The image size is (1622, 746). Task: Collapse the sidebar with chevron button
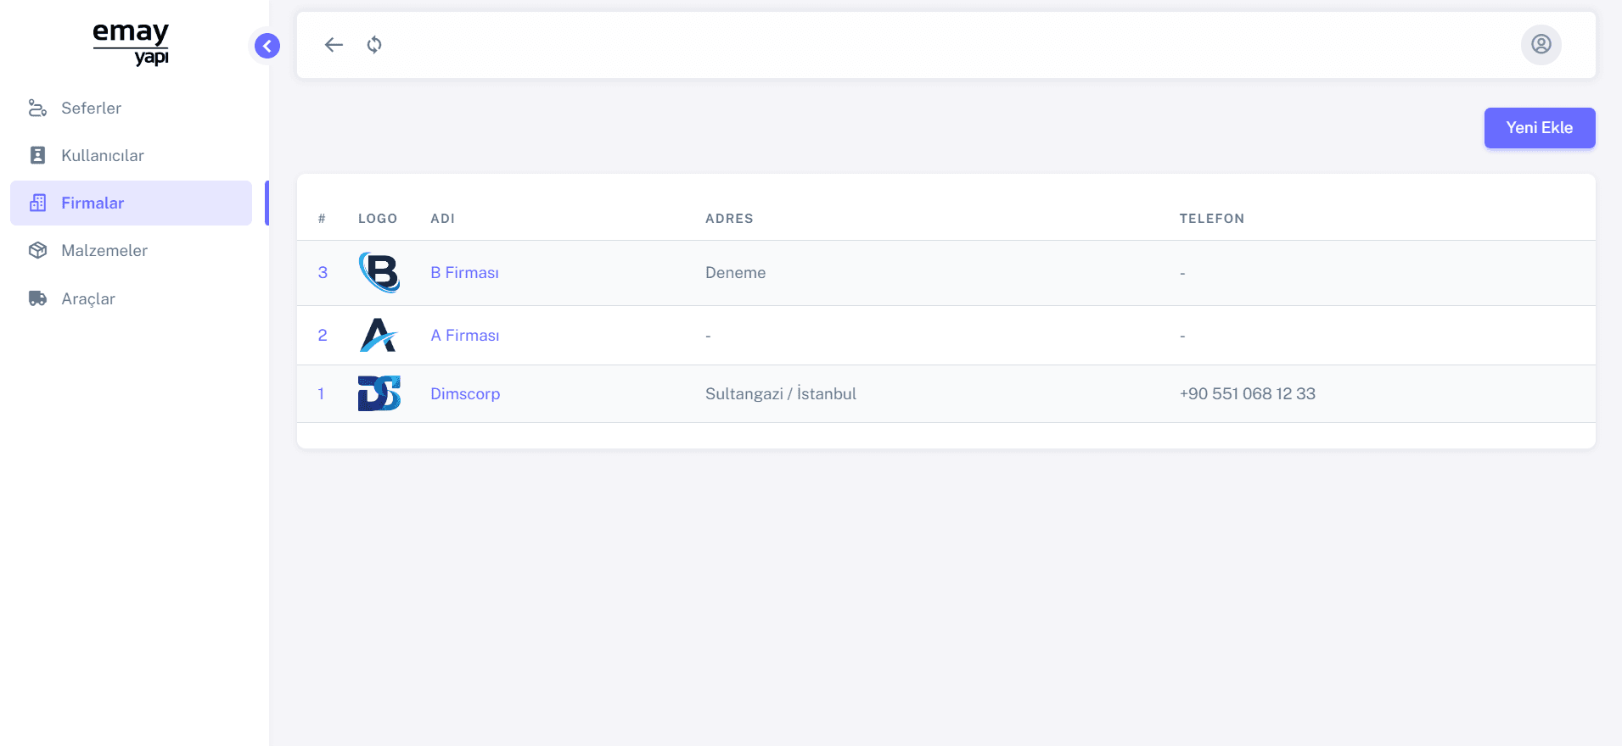[267, 46]
